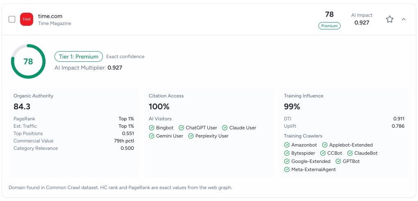
Task: Star time.com as a favorite
Action: [x=389, y=19]
